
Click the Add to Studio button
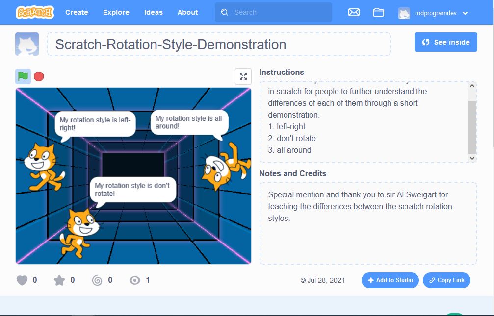click(x=390, y=280)
